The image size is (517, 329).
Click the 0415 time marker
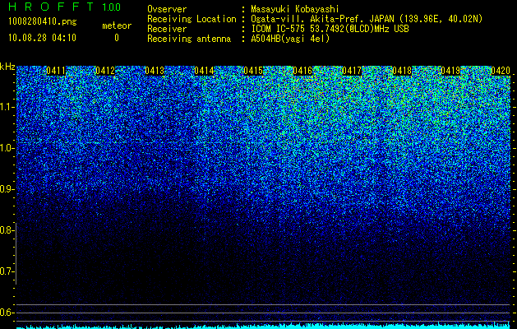[x=253, y=71]
